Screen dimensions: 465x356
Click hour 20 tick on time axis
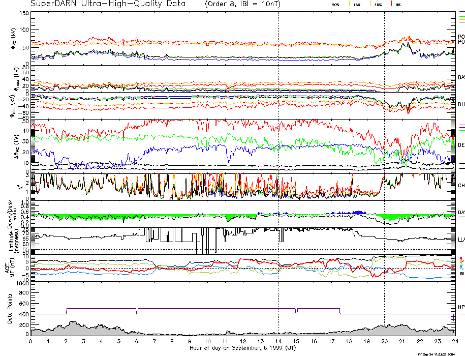[x=384, y=342]
